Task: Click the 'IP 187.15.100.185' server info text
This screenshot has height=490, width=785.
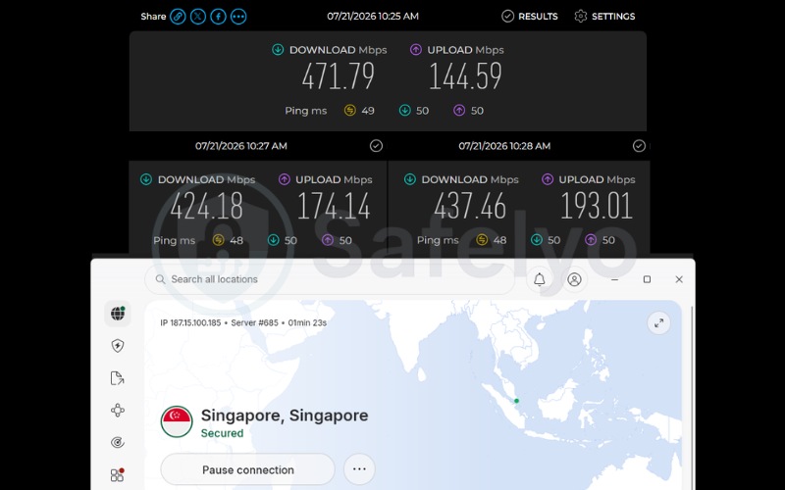Action: point(190,323)
